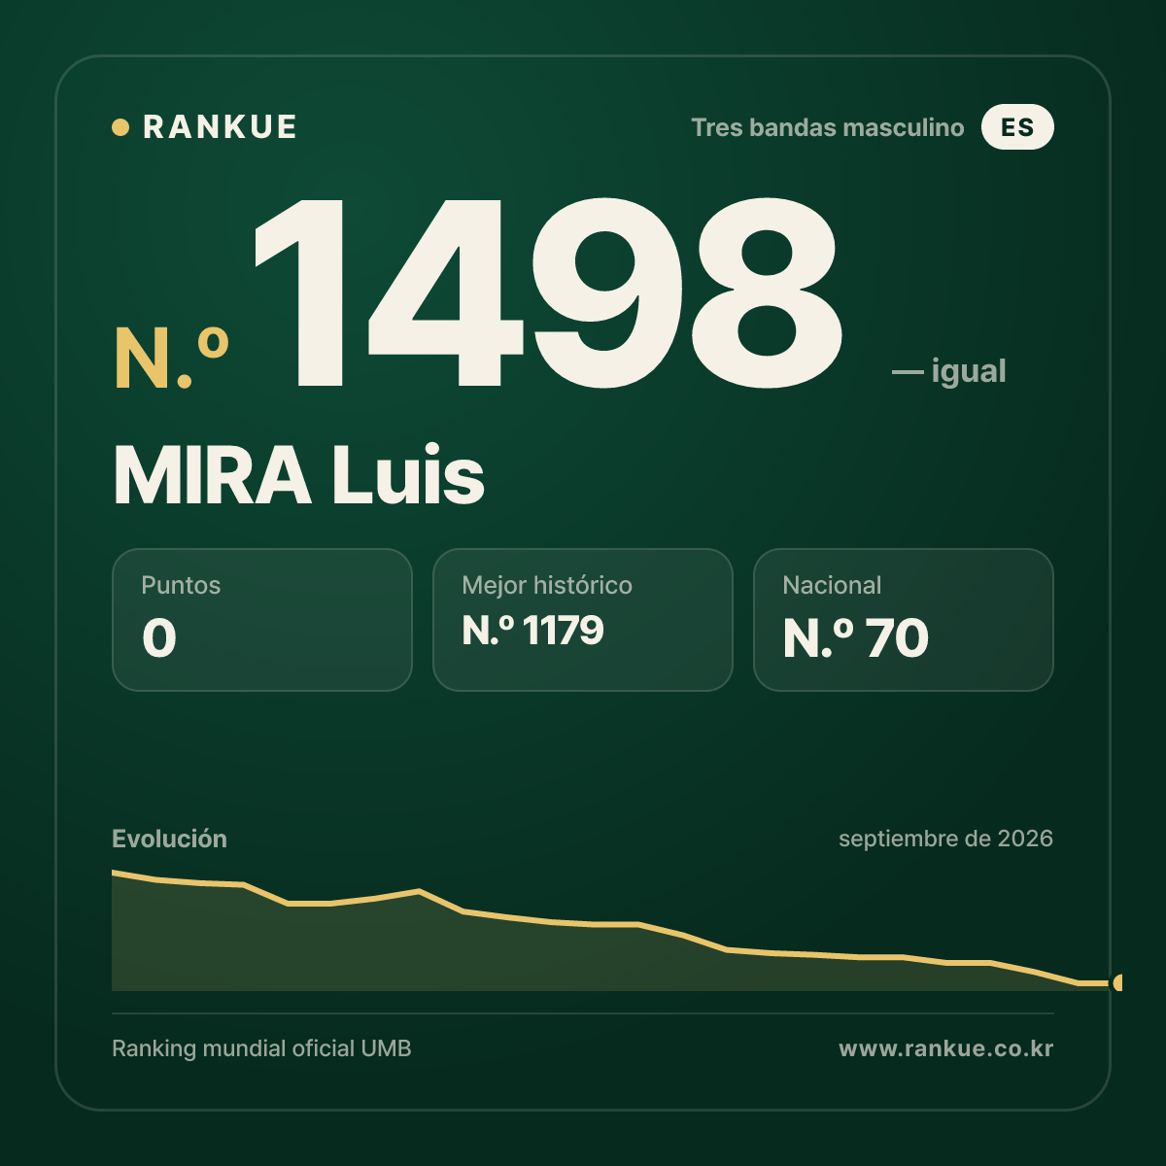Click the big rank number 1498

[547, 292]
